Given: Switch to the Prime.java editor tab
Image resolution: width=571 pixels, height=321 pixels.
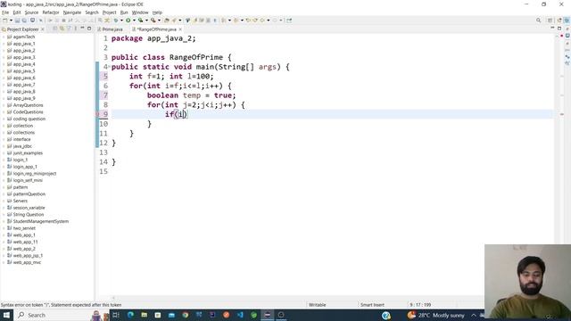Looking at the screenshot, I should coord(110,29).
